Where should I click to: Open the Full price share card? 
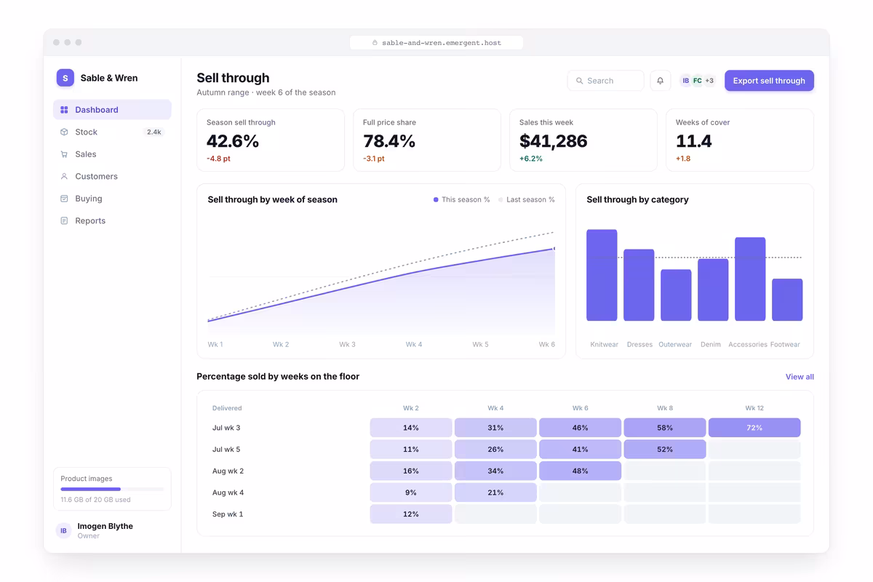[x=427, y=140]
